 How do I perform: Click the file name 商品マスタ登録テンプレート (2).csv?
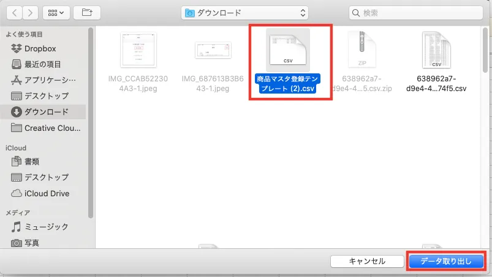point(288,84)
